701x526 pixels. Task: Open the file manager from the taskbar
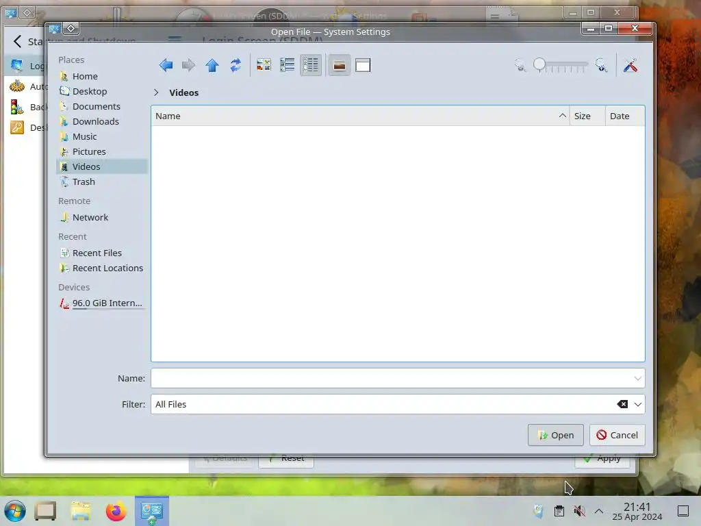pyautogui.click(x=81, y=511)
